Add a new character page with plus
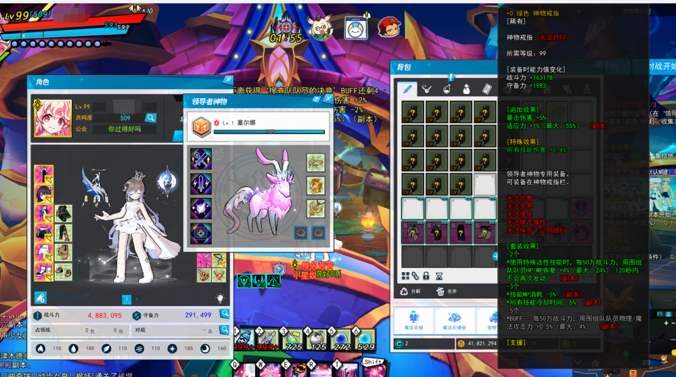This screenshot has width=676, height=377. (x=137, y=299)
